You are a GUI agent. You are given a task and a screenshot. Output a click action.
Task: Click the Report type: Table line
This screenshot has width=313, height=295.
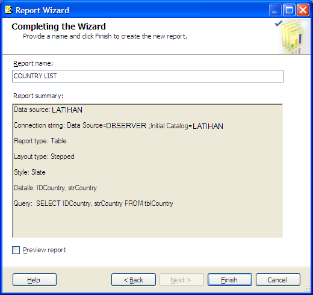point(40,141)
